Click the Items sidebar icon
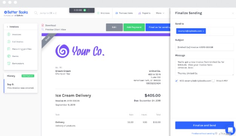This screenshot has height=136, width=236. pyautogui.click(x=9, y=56)
